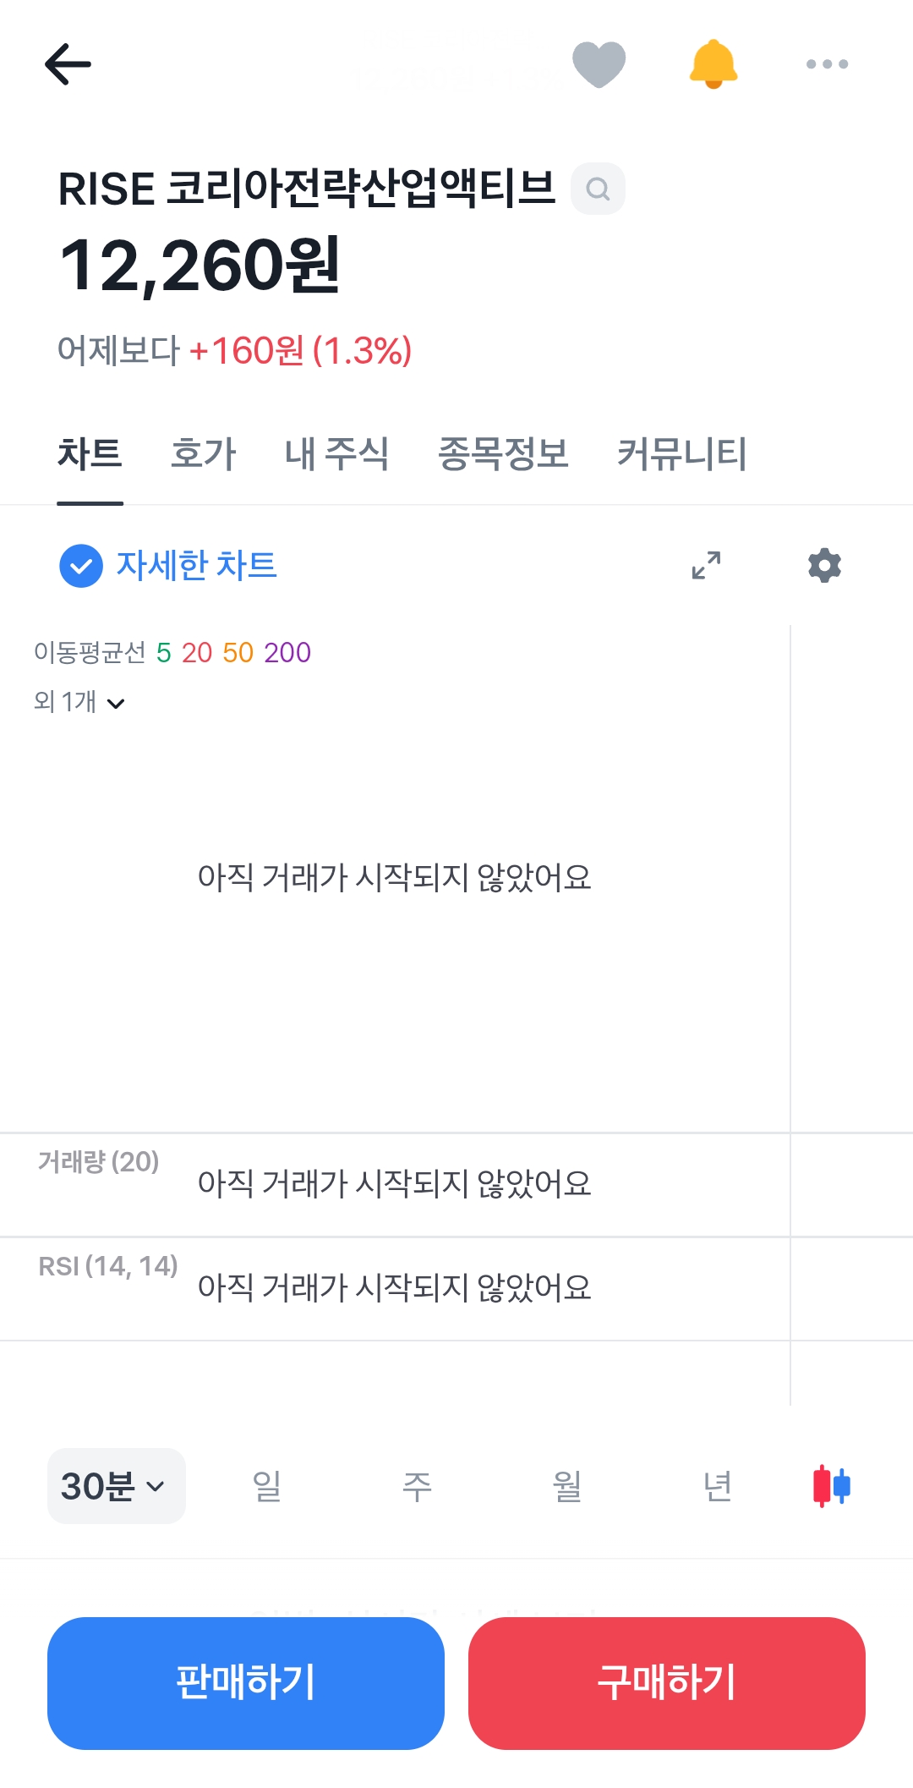Toggle the 자세한 차트 checkbox
Viewport: 913px width, 1788px height.
81,566
